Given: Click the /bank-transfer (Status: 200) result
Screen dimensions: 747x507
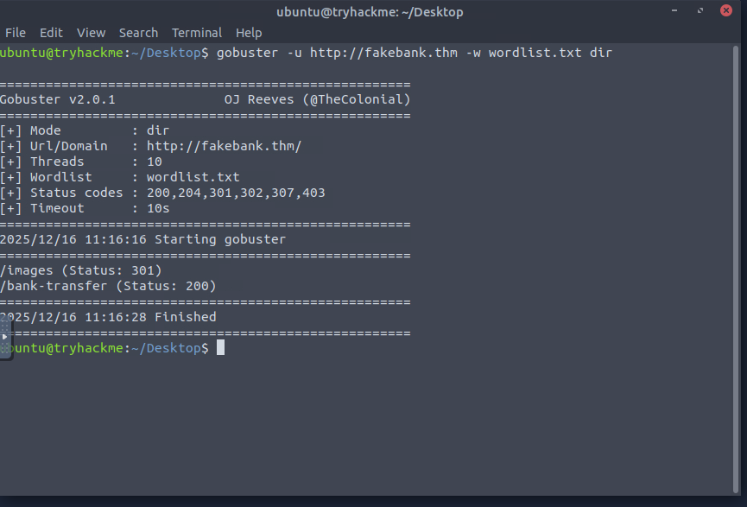Looking at the screenshot, I should pyautogui.click(x=108, y=286).
